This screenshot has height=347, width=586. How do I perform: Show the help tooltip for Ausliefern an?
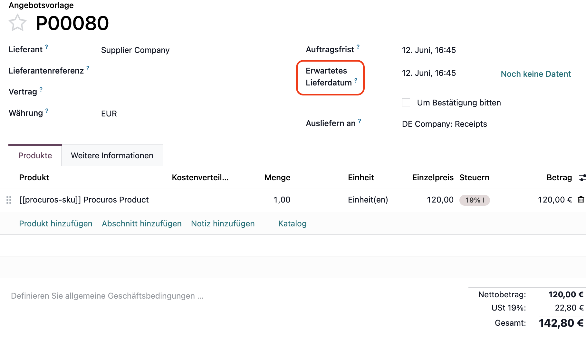point(360,121)
